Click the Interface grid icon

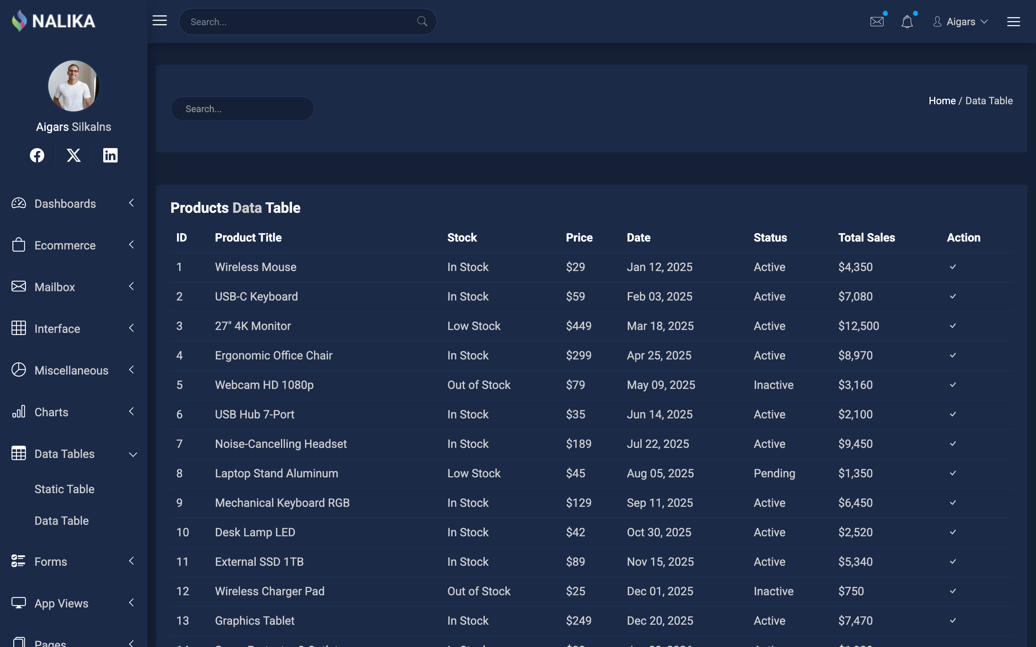(x=18, y=328)
